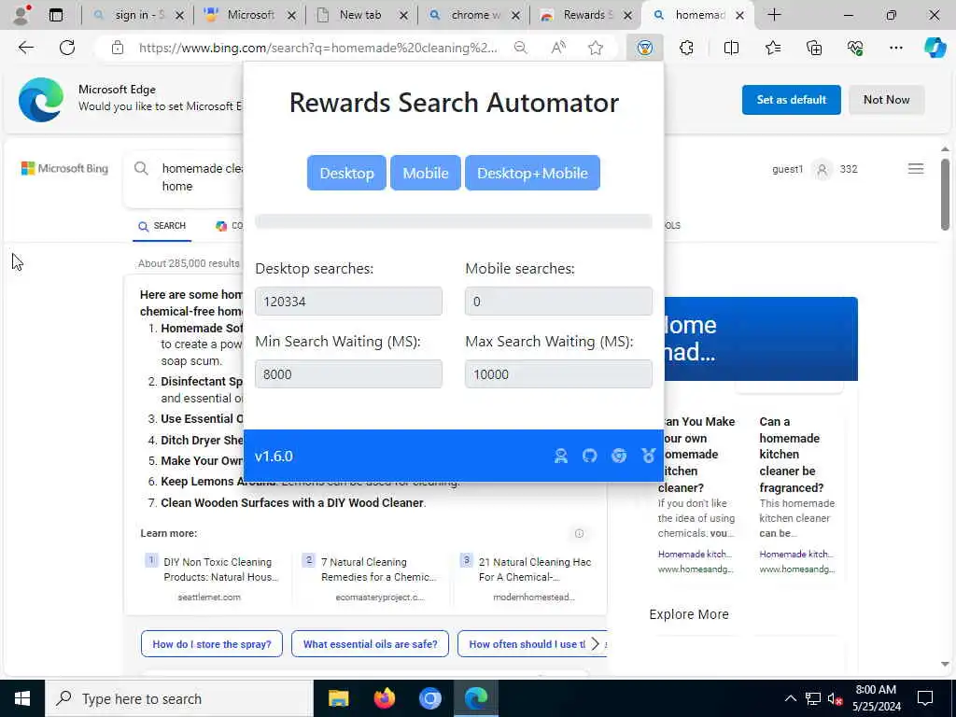Toggle Read aloud icon in address bar
956x717 pixels.
[x=558, y=48]
